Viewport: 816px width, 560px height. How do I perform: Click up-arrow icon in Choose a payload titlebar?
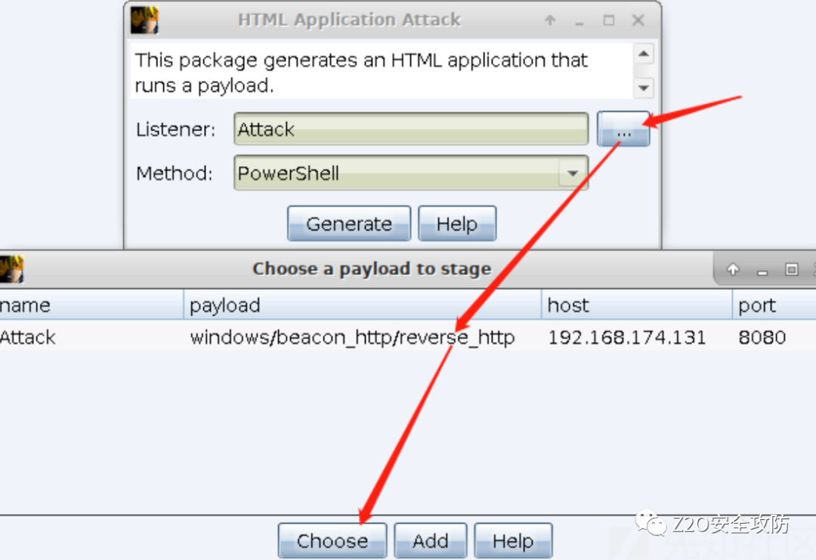click(x=733, y=269)
